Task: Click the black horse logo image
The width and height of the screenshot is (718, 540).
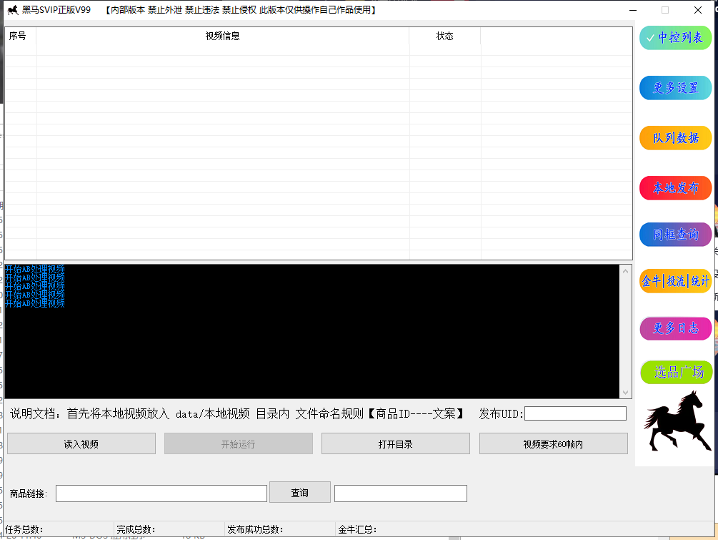Action: [673, 421]
